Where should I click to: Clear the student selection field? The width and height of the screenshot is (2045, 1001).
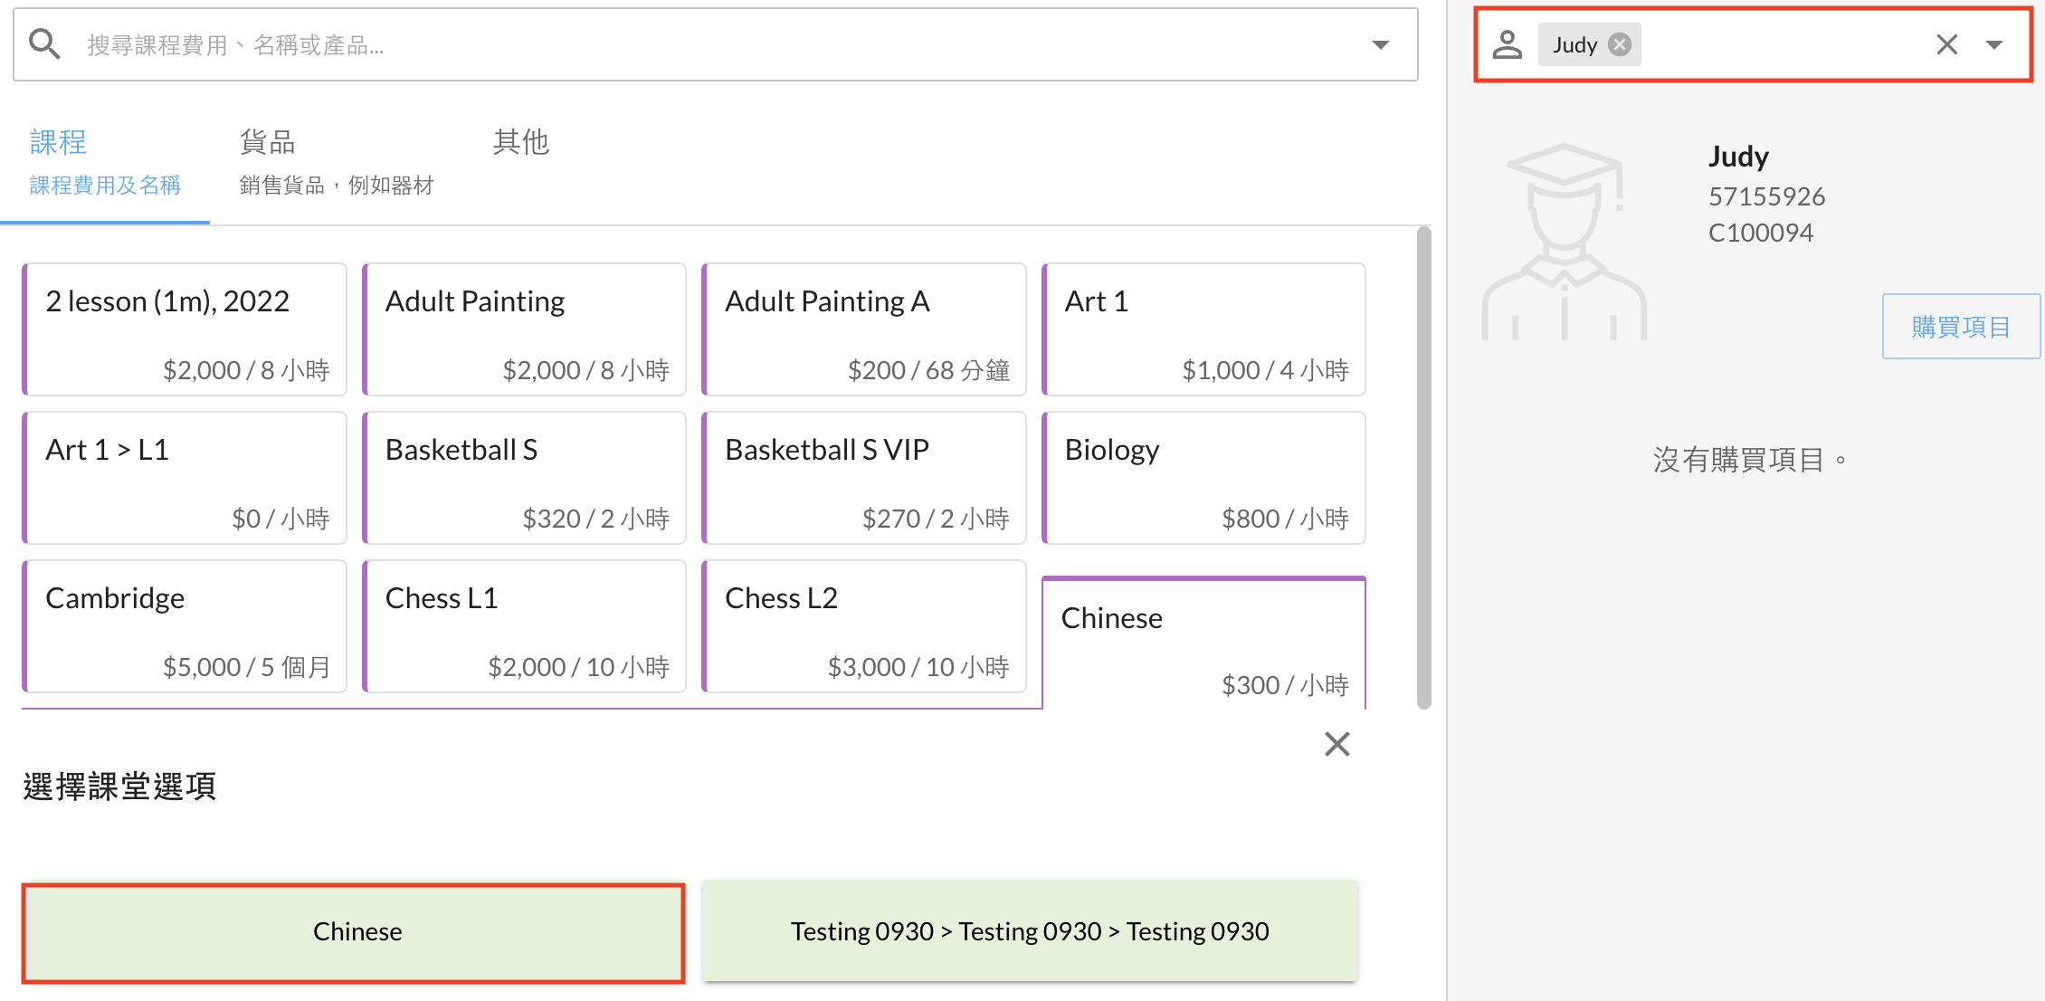coord(1946,44)
